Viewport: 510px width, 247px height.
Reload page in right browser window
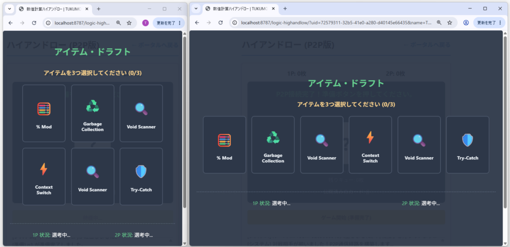(221, 23)
